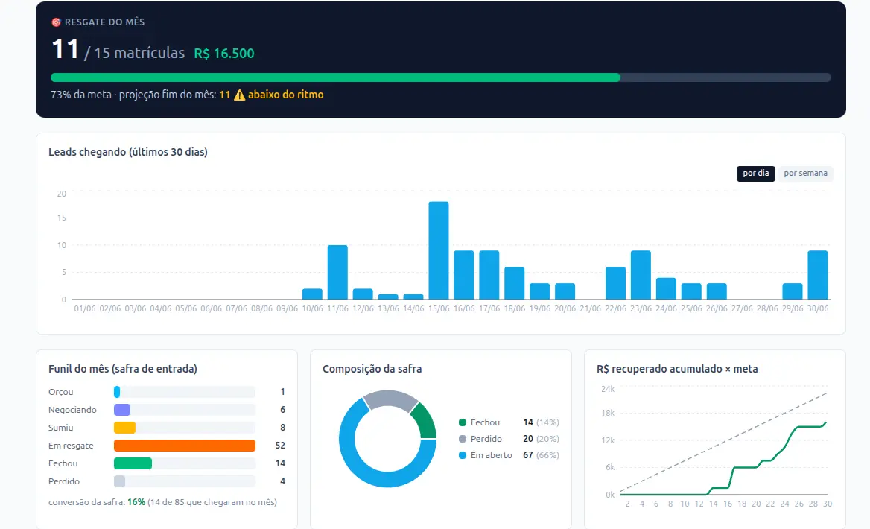Screen dimensions: 870x529
Task: Select the 11/06 bar in leads chart
Action: tap(337, 272)
